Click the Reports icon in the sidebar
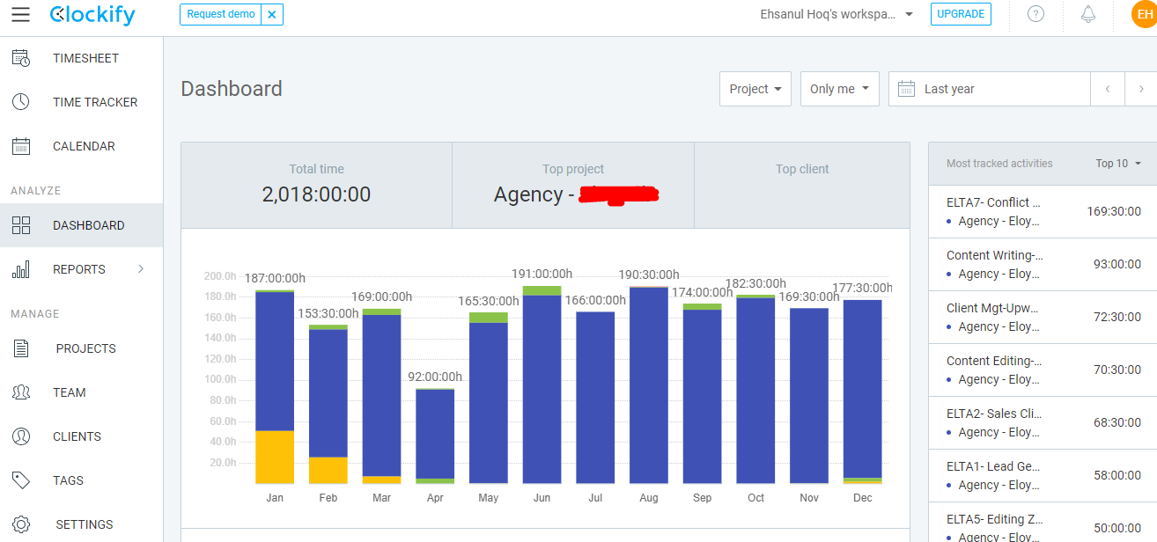Viewport: 1157px width, 542px height. (x=20, y=268)
